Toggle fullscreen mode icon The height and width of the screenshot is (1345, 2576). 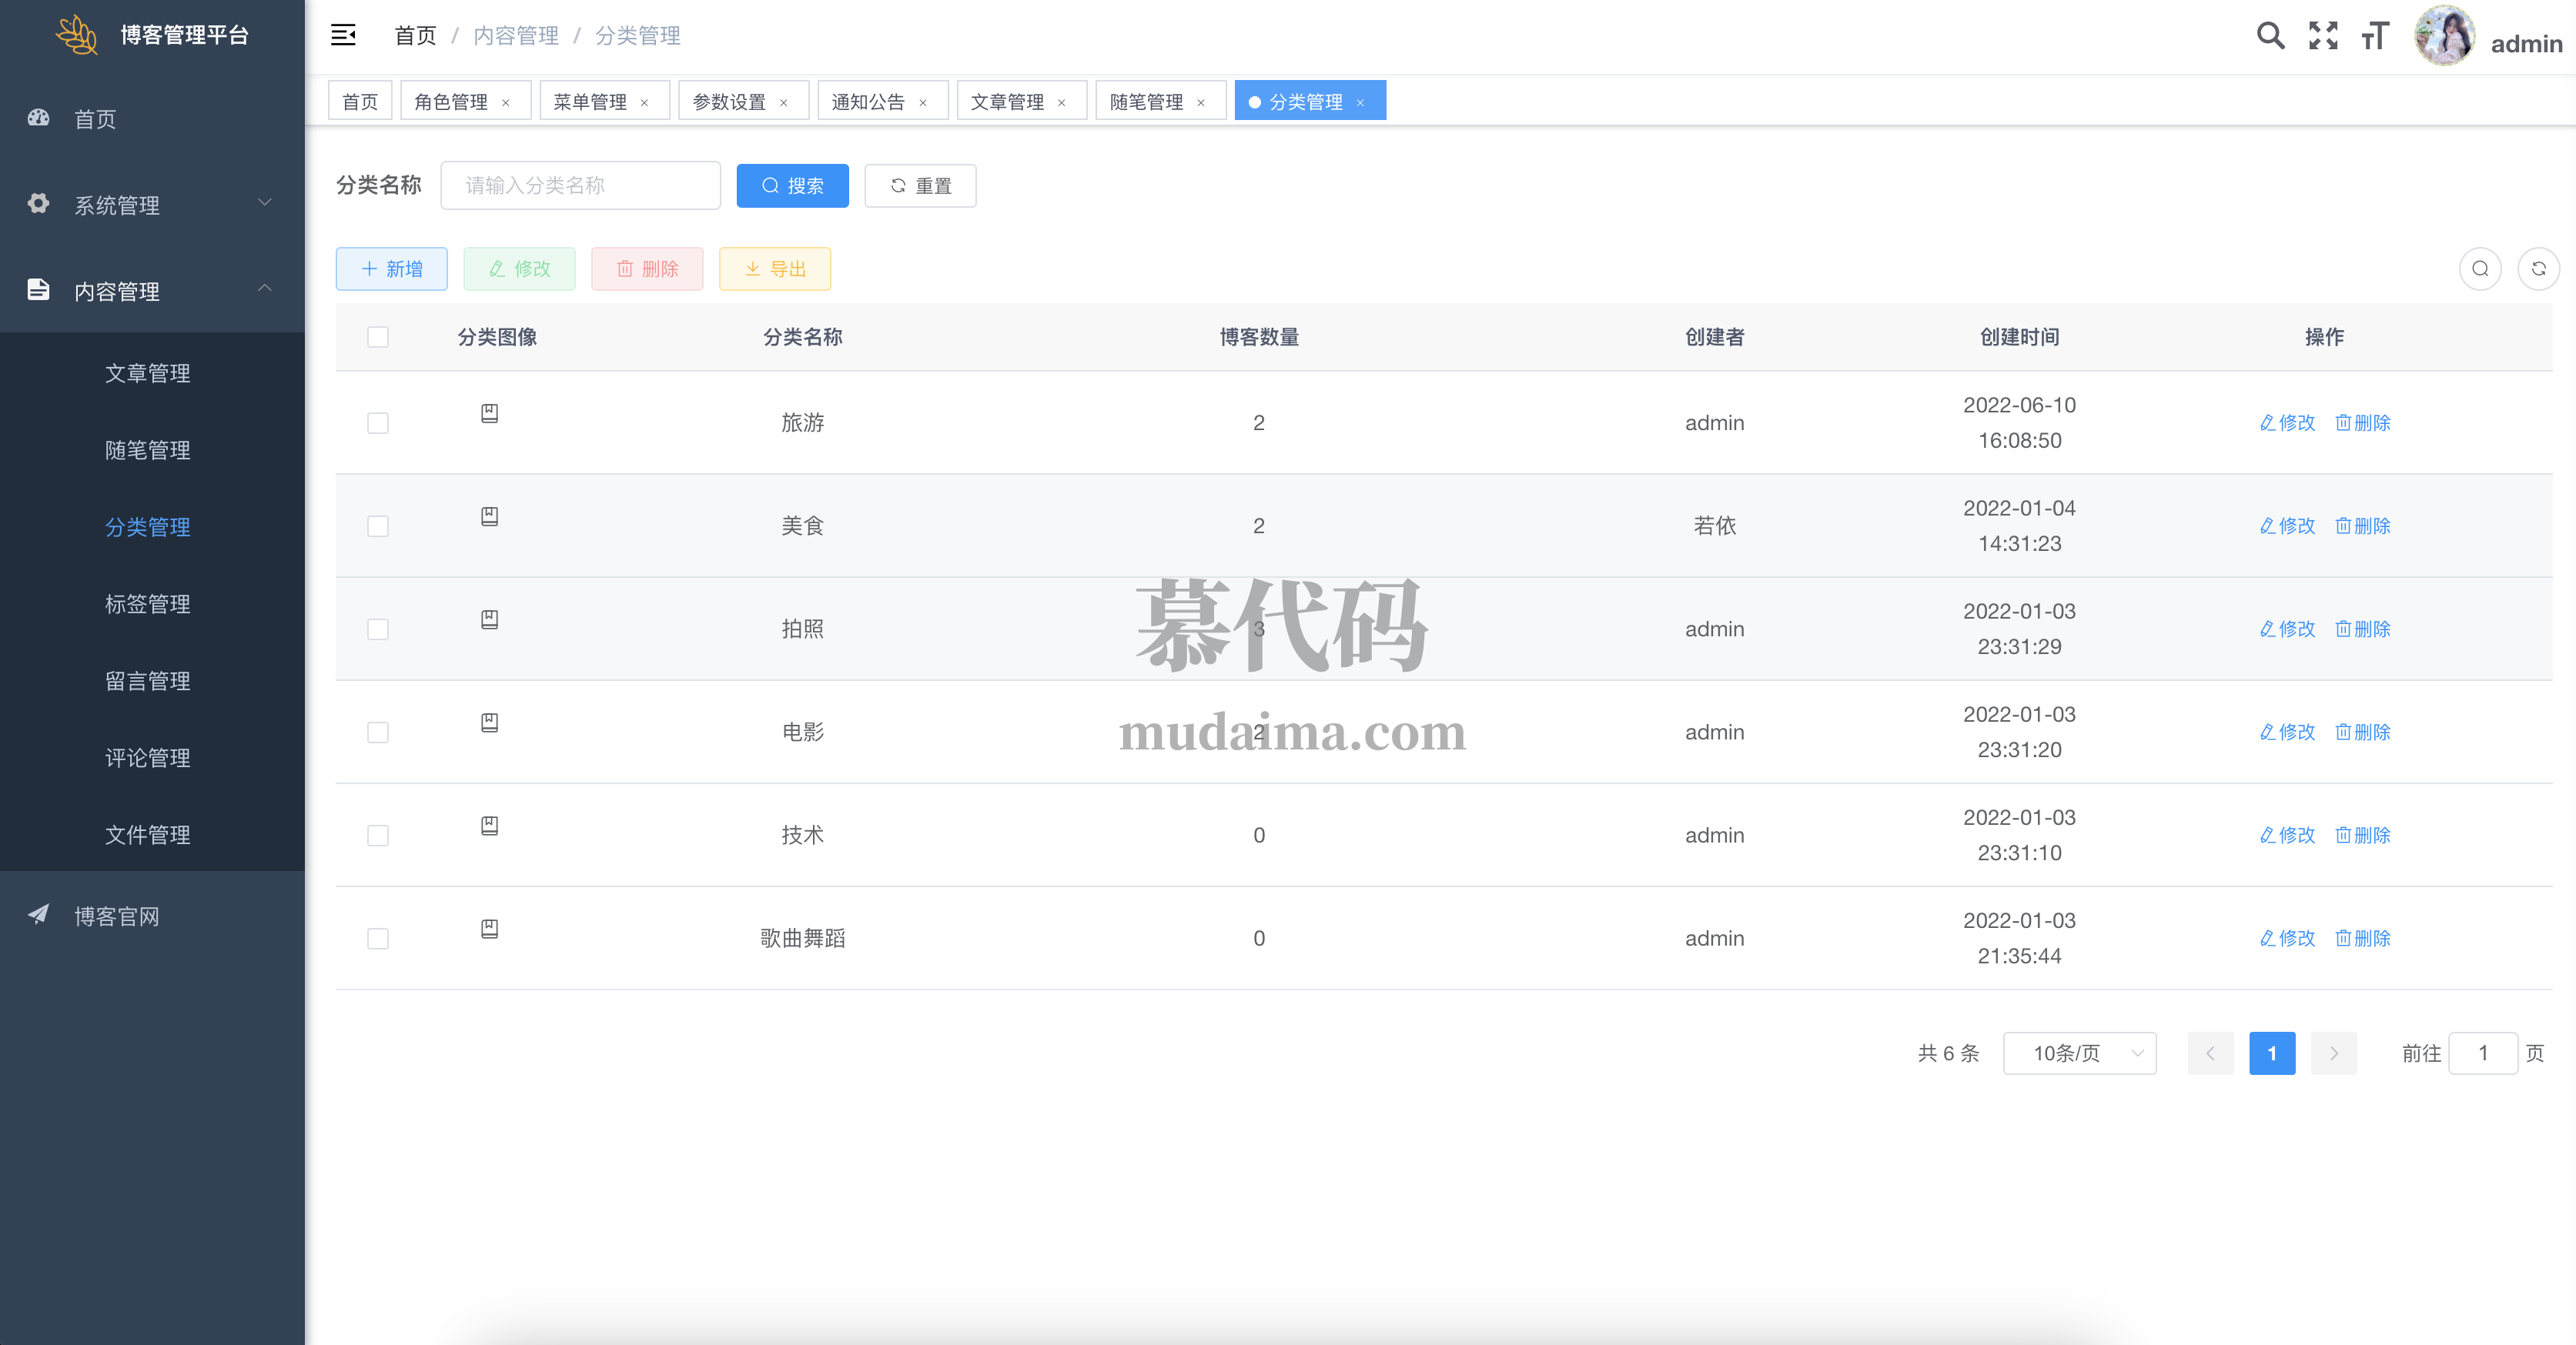pyautogui.click(x=2323, y=36)
